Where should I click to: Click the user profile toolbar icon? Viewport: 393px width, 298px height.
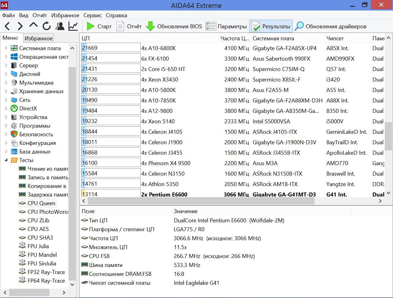point(60,26)
